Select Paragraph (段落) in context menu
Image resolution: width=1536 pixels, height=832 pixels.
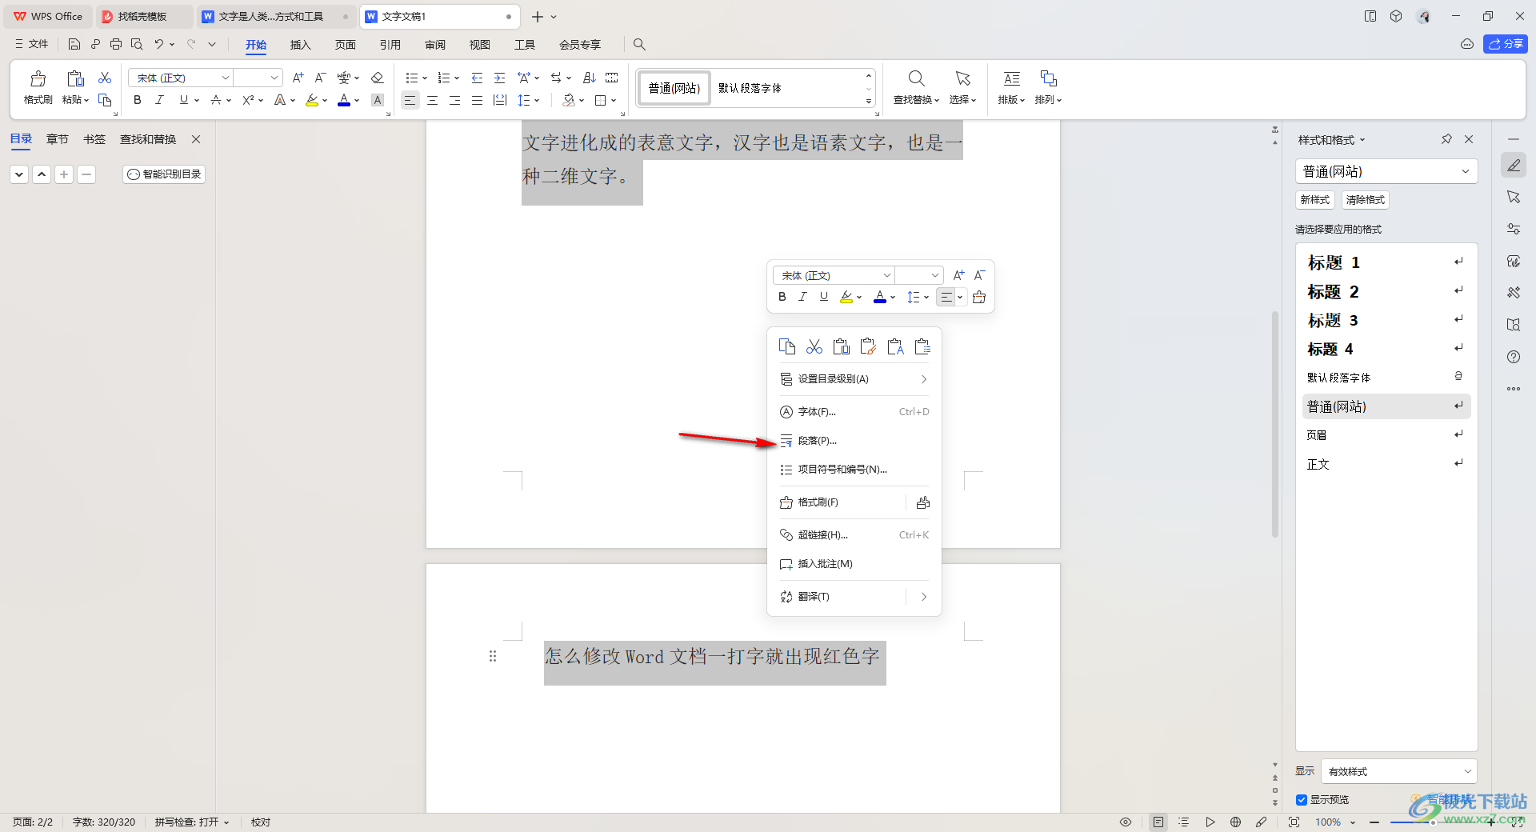tap(854, 441)
